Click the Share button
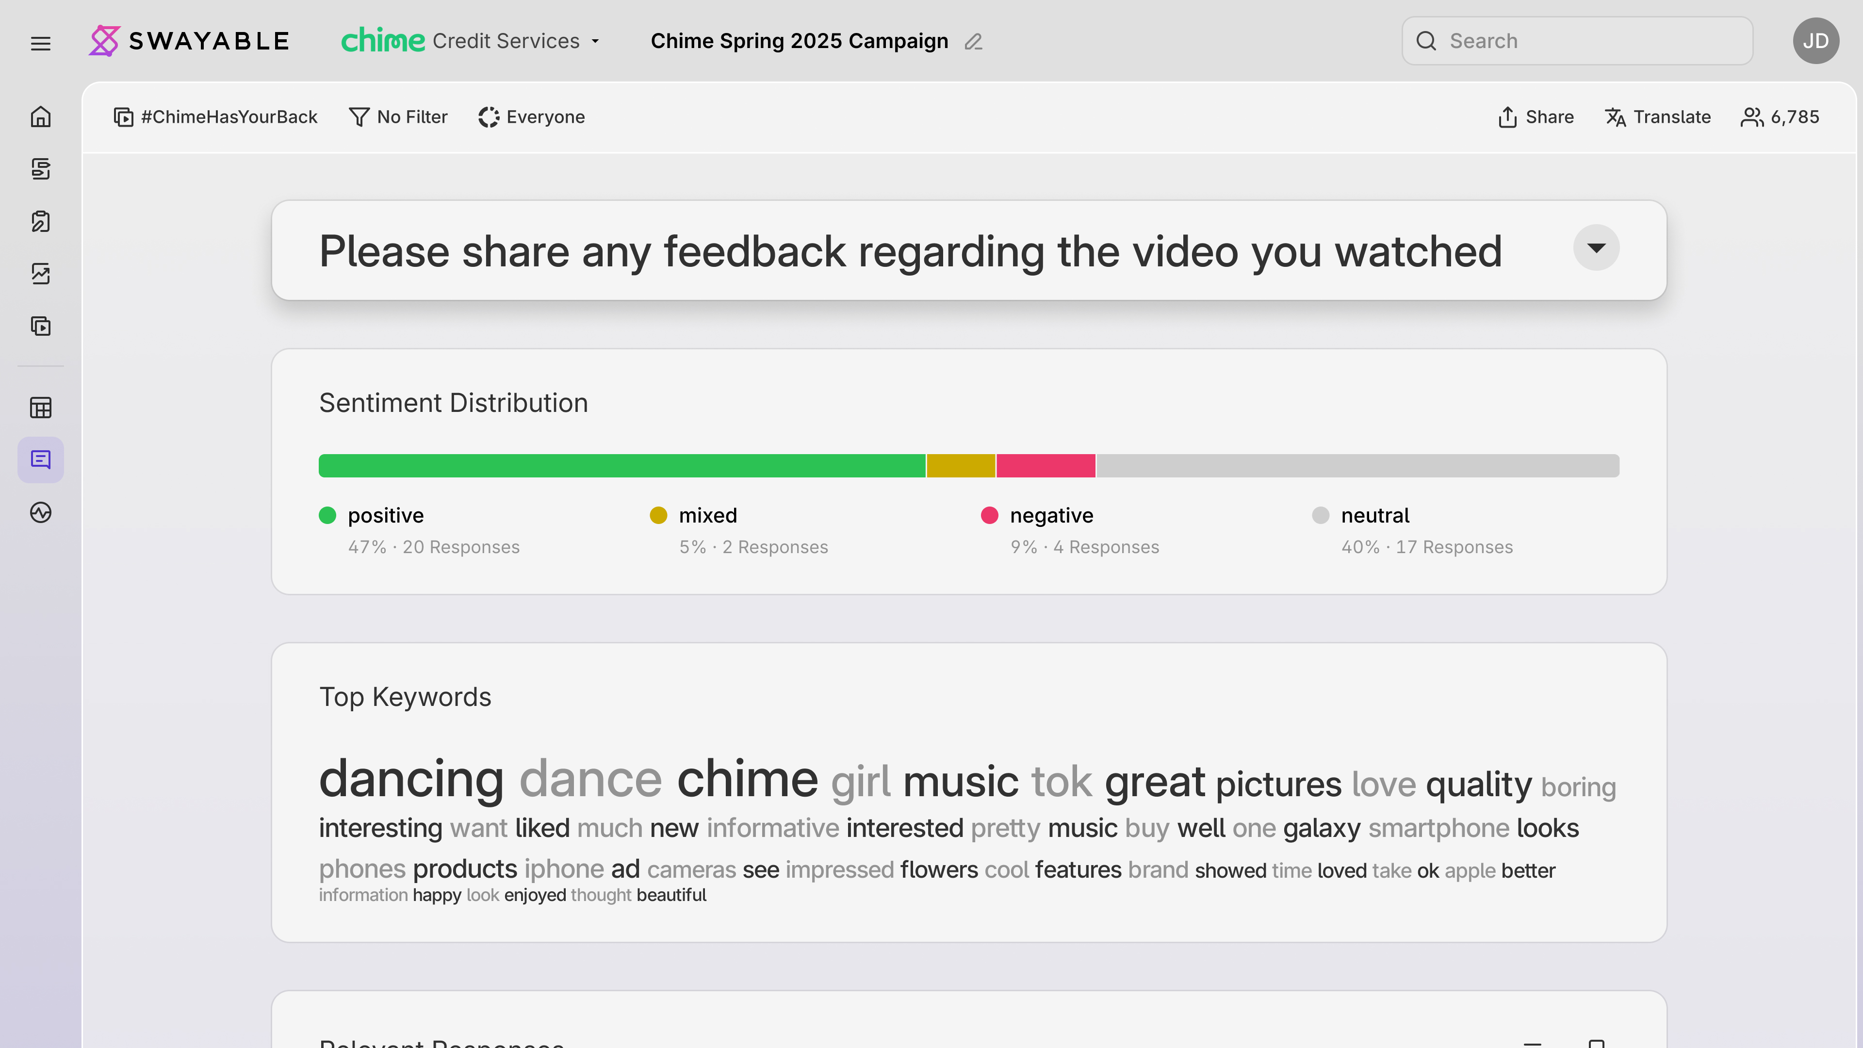 [1536, 117]
